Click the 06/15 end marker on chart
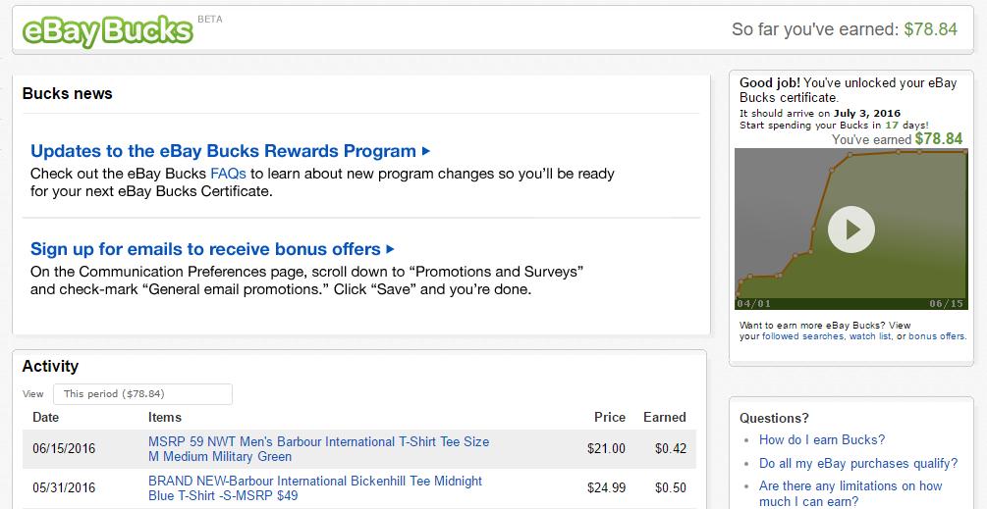Viewport: 987px width, 509px height. pyautogui.click(x=949, y=304)
